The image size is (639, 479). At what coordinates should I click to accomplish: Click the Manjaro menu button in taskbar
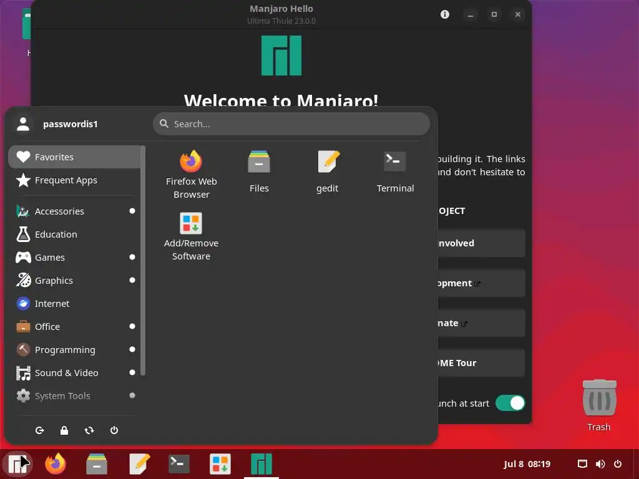coord(17,463)
